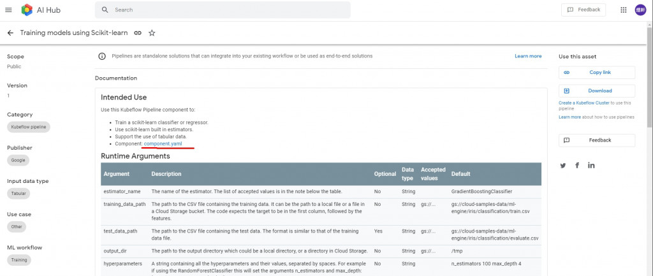Image resolution: width=653 pixels, height=276 pixels.
Task: Select the Google publisher chip
Action: (x=18, y=160)
